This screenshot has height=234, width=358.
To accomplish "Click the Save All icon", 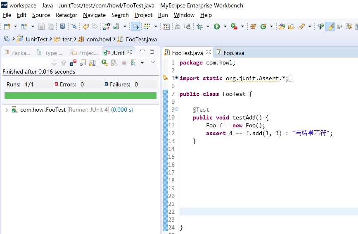I will pyautogui.click(x=51, y=26).
